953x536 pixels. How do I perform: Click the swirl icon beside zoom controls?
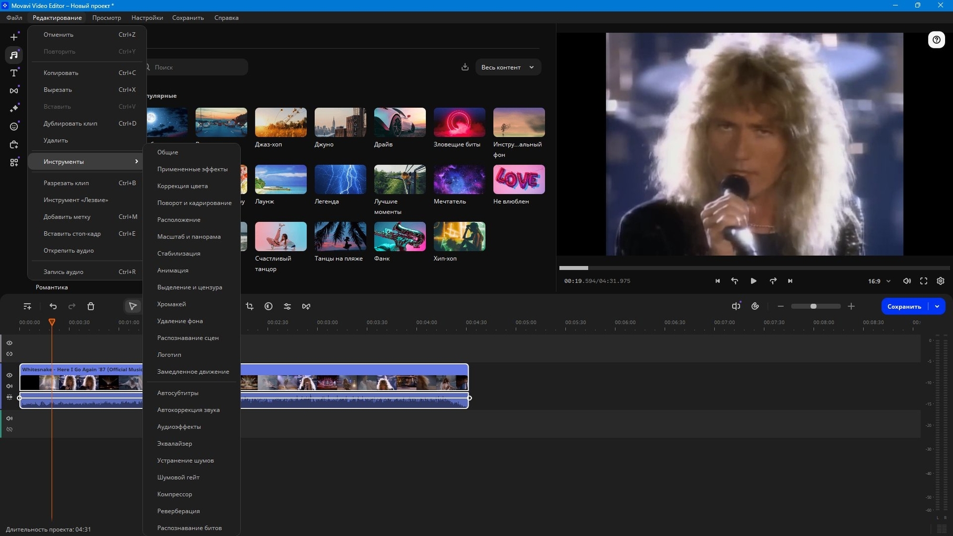pos(755,306)
